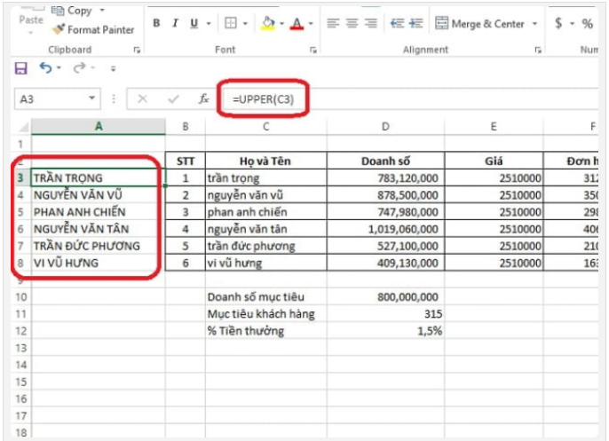Viewport: 609px width, 441px height.
Task: Select column A header
Action: click(x=99, y=127)
